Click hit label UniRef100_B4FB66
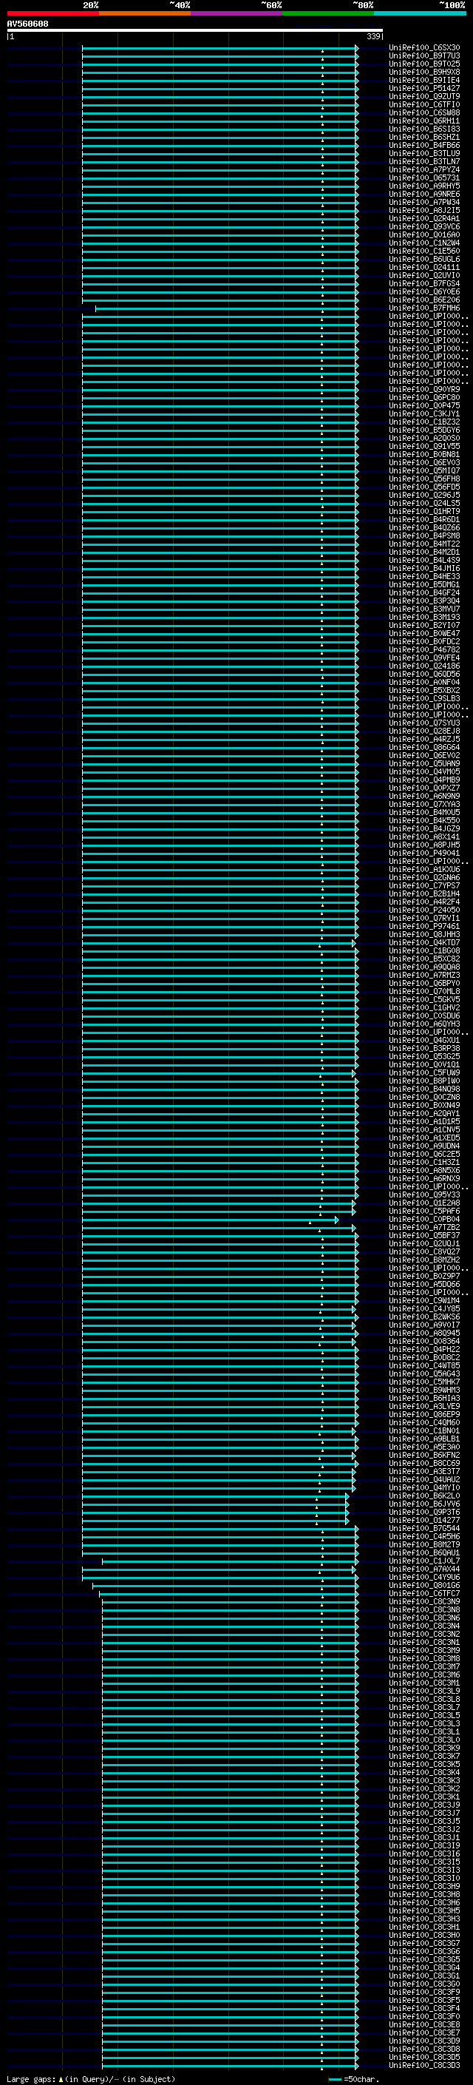Image resolution: width=473 pixels, height=2085 pixels. pyautogui.click(x=424, y=145)
